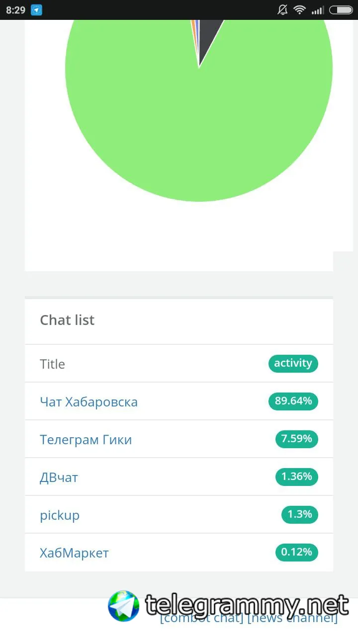Tap the cellular signal bars icon

tap(317, 10)
